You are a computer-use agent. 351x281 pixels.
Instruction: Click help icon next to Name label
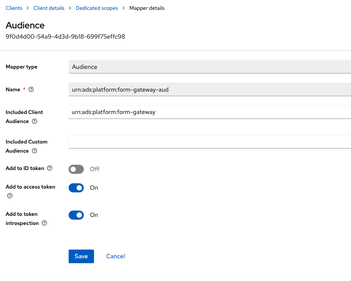pyautogui.click(x=31, y=90)
